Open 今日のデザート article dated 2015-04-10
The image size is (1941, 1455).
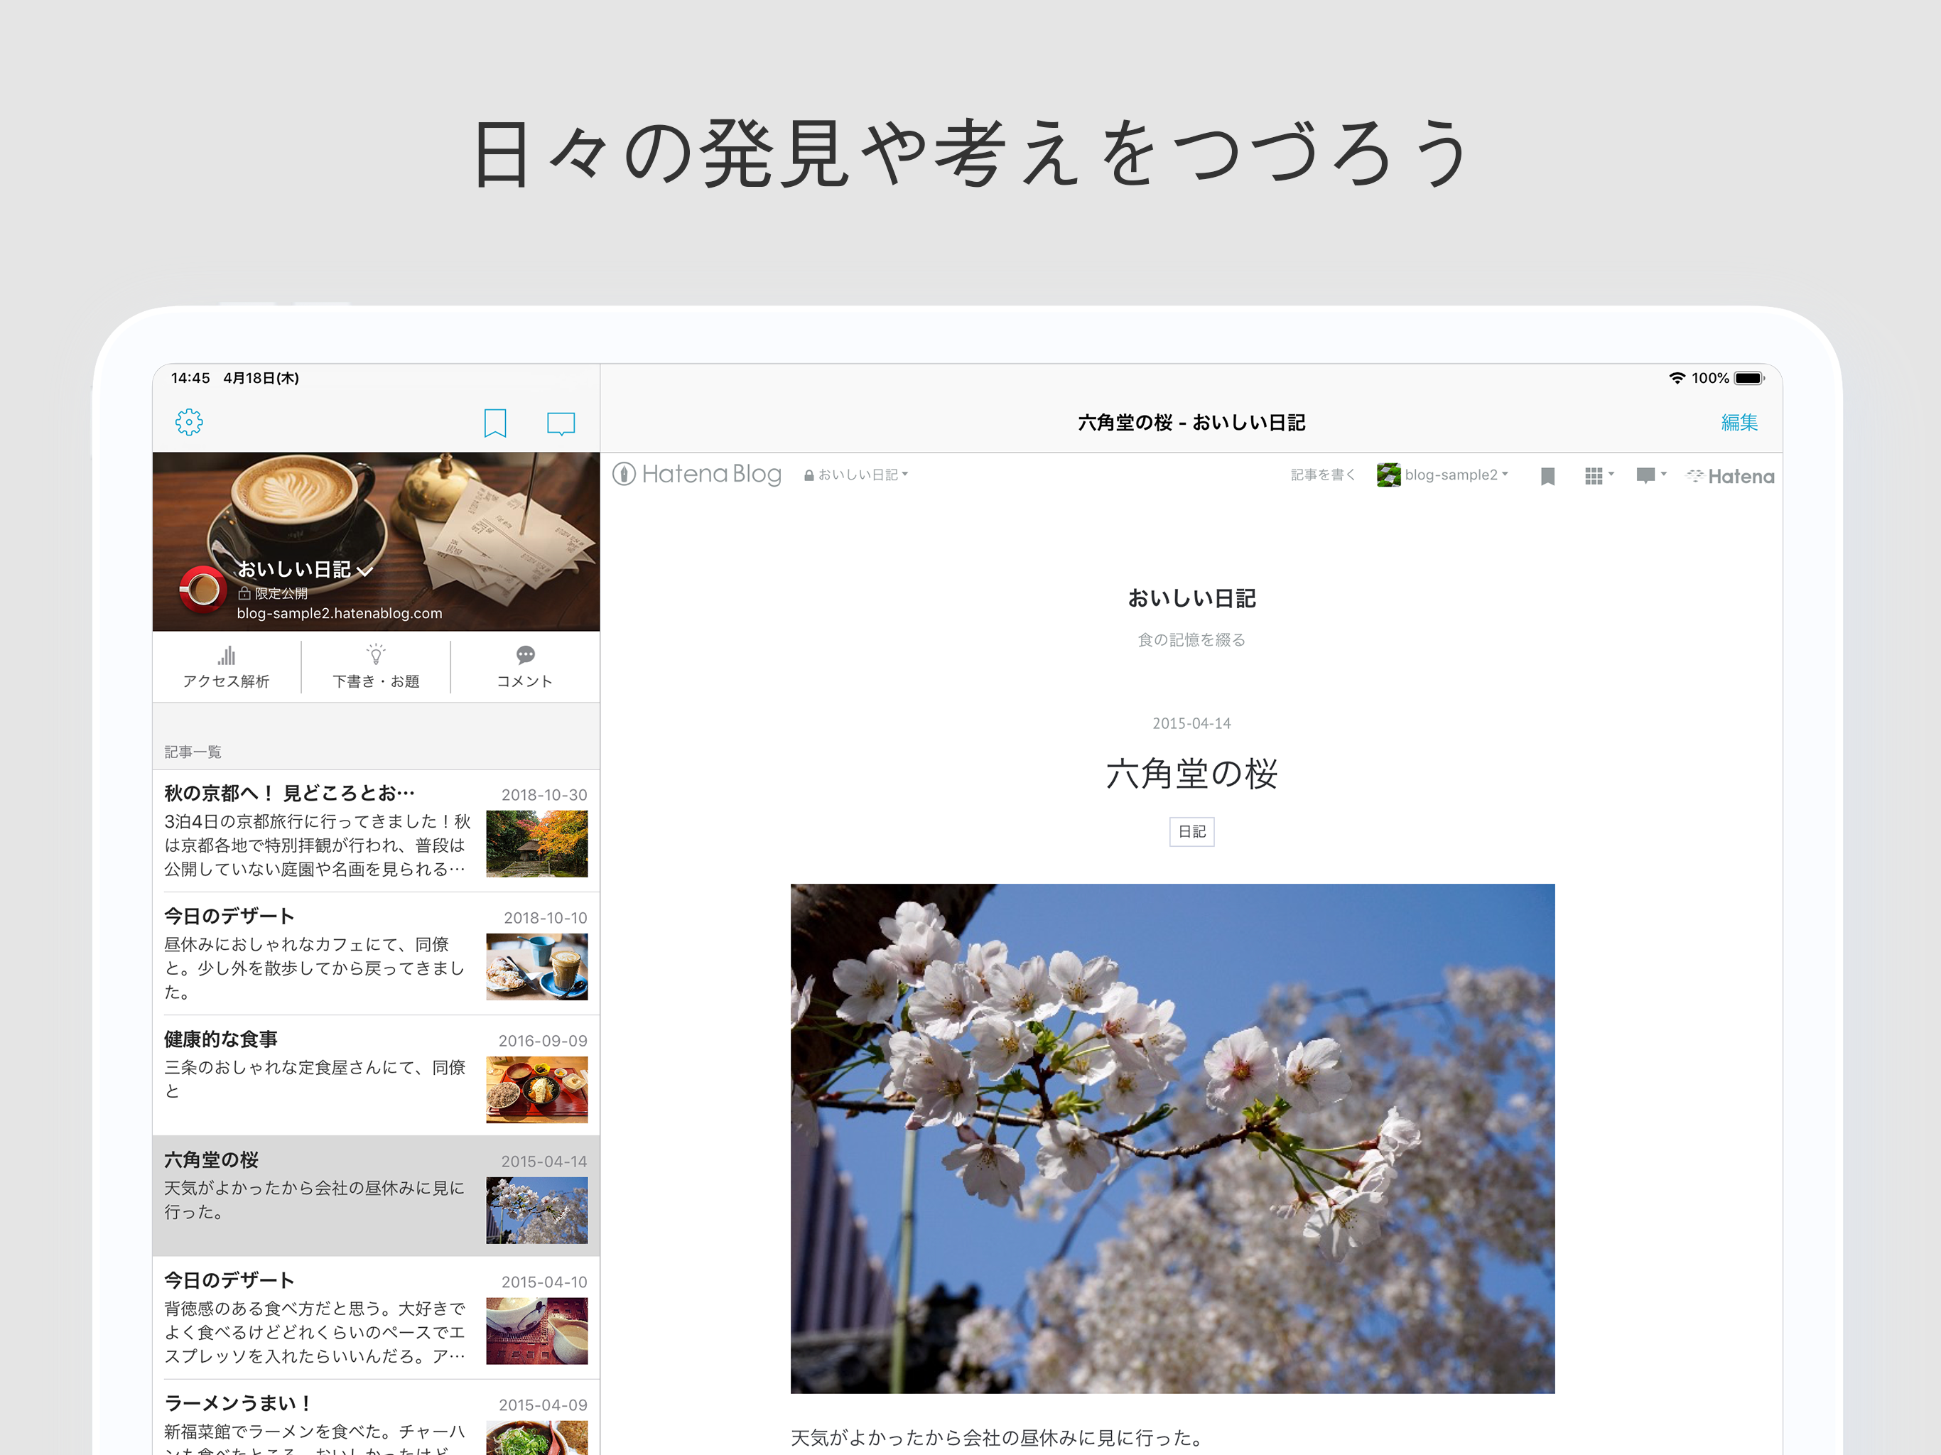coord(376,1317)
